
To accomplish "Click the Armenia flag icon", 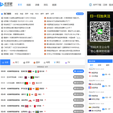I will coord(30,72).
